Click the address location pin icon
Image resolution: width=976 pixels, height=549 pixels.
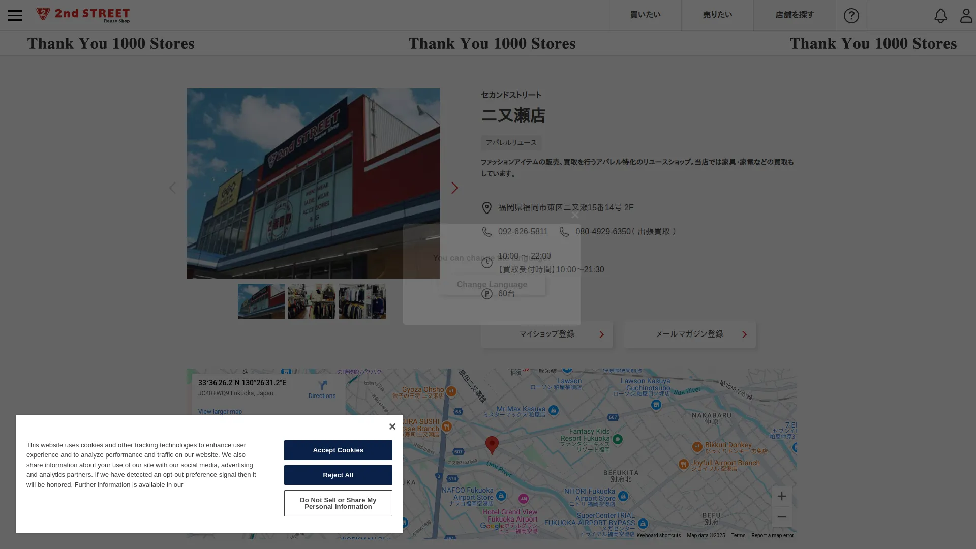click(486, 208)
